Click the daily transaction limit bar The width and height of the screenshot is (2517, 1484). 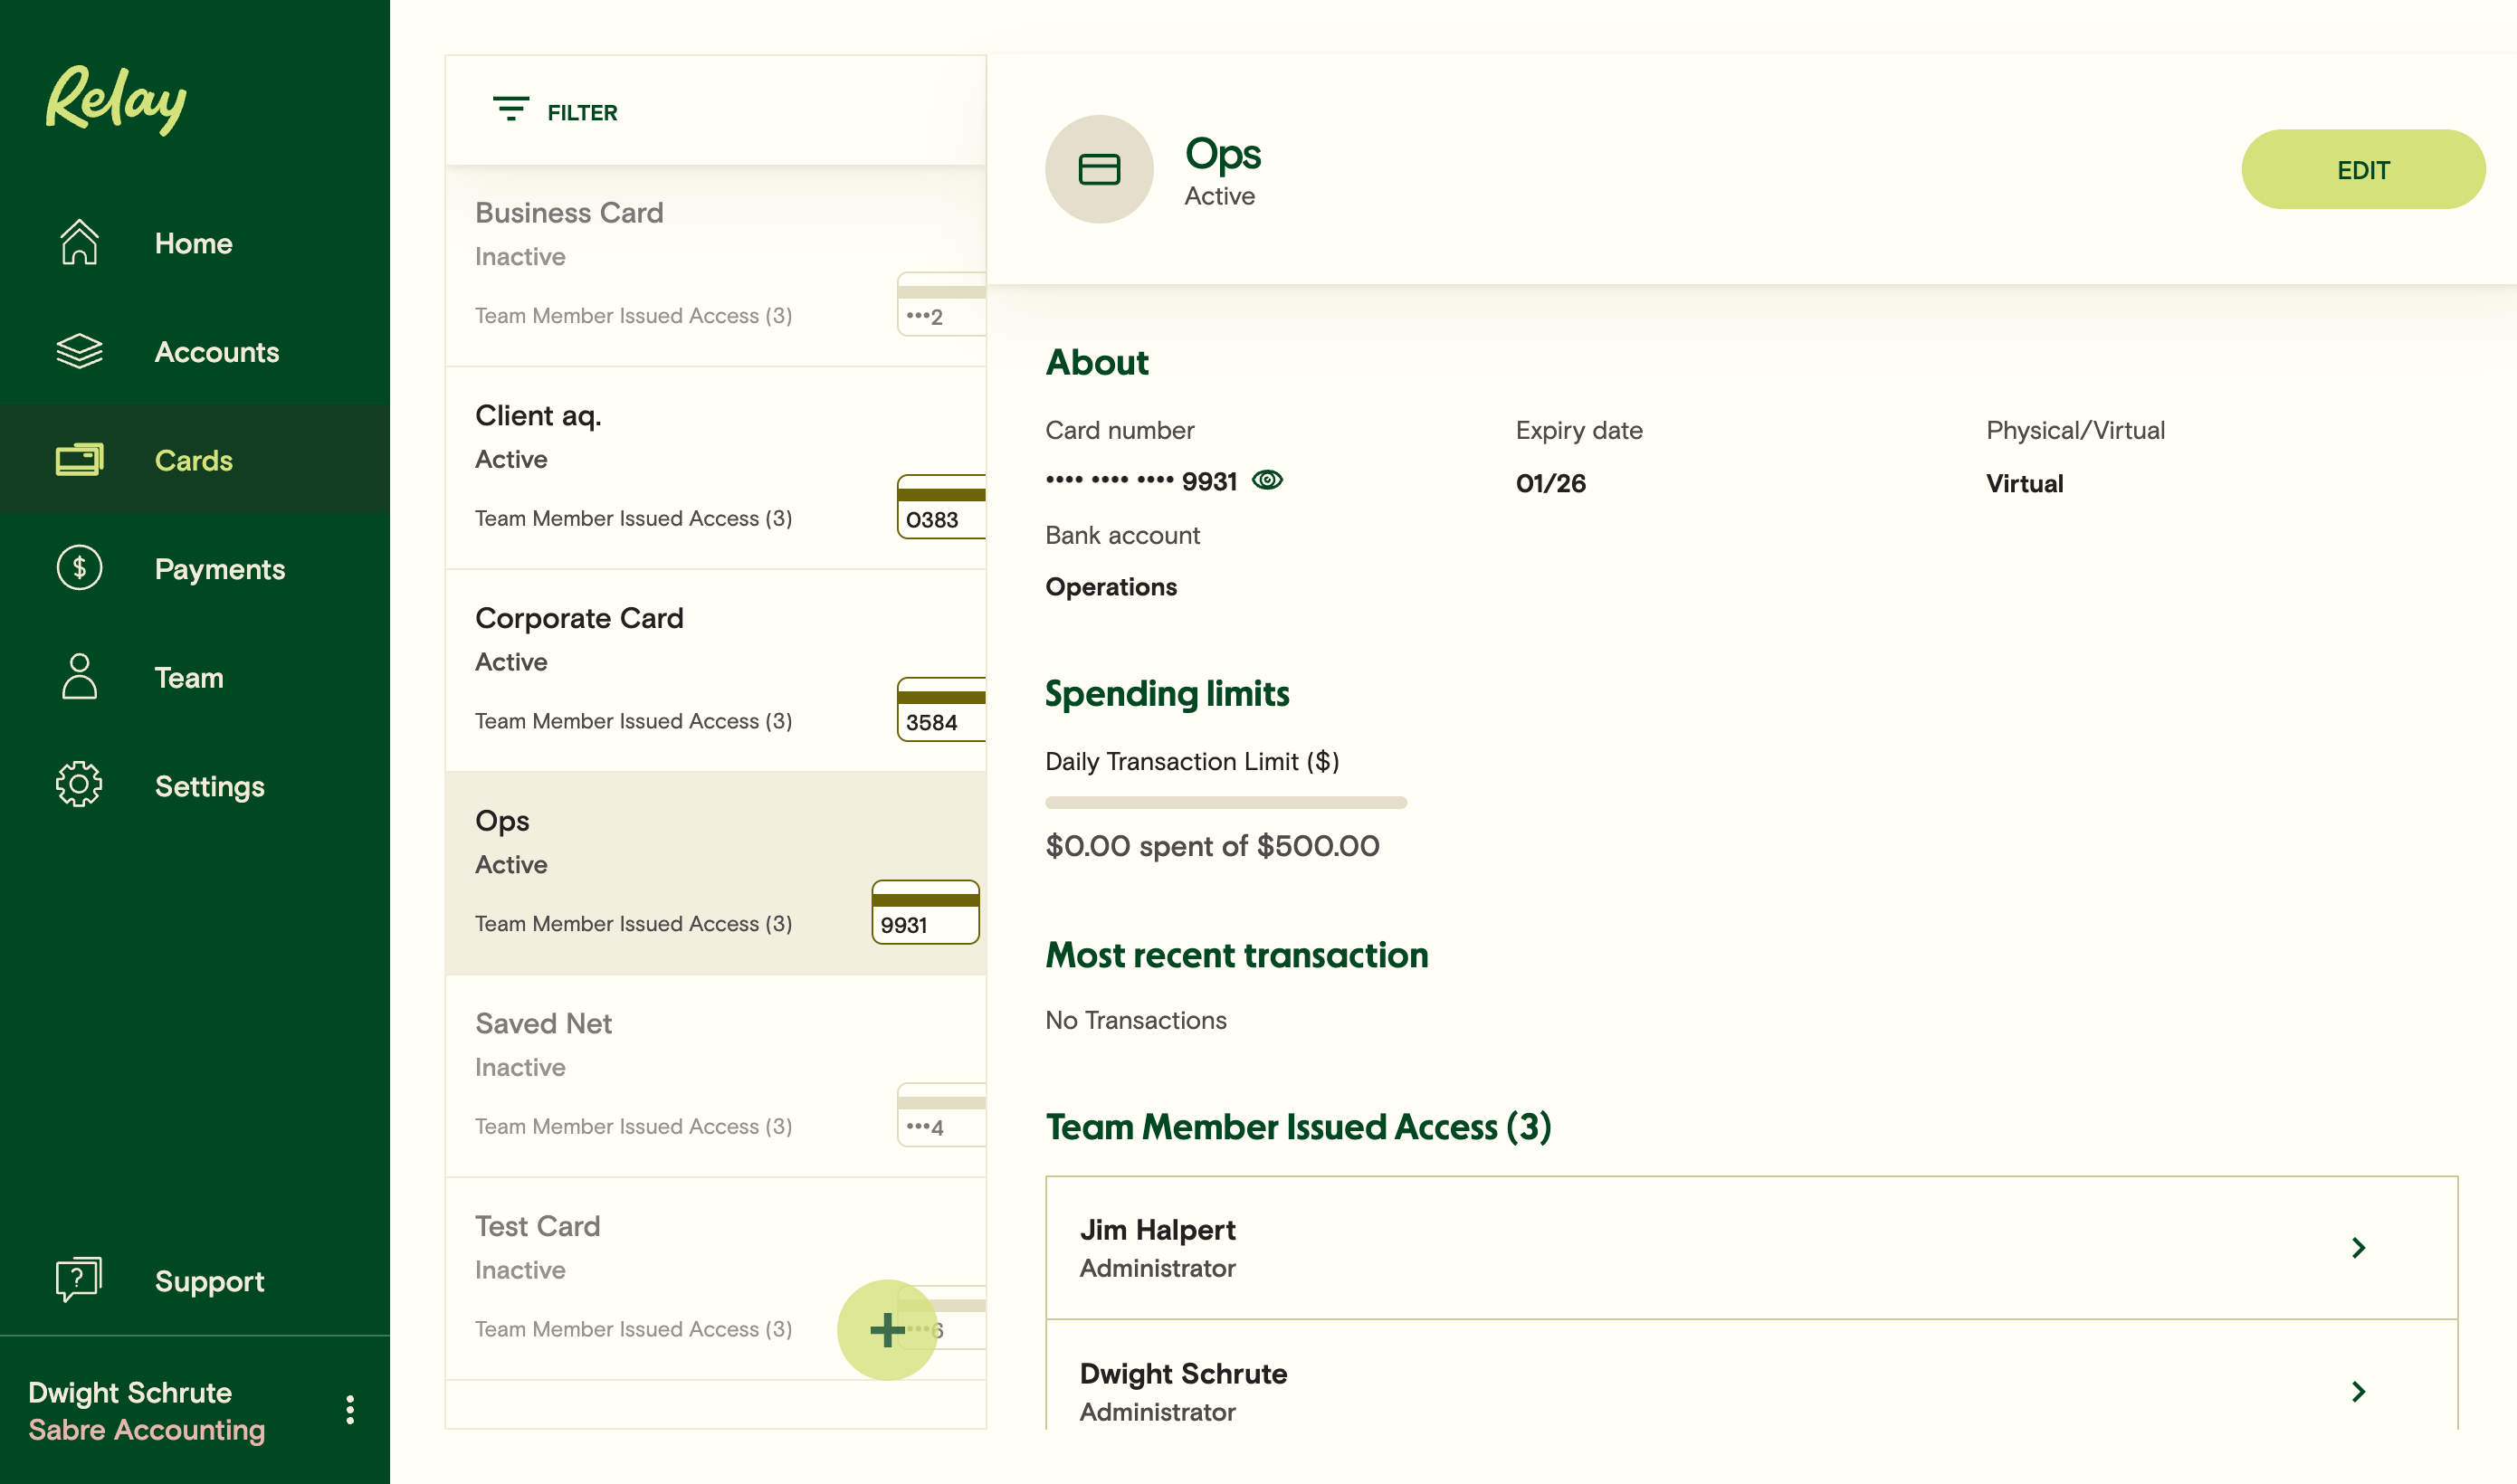(1225, 802)
